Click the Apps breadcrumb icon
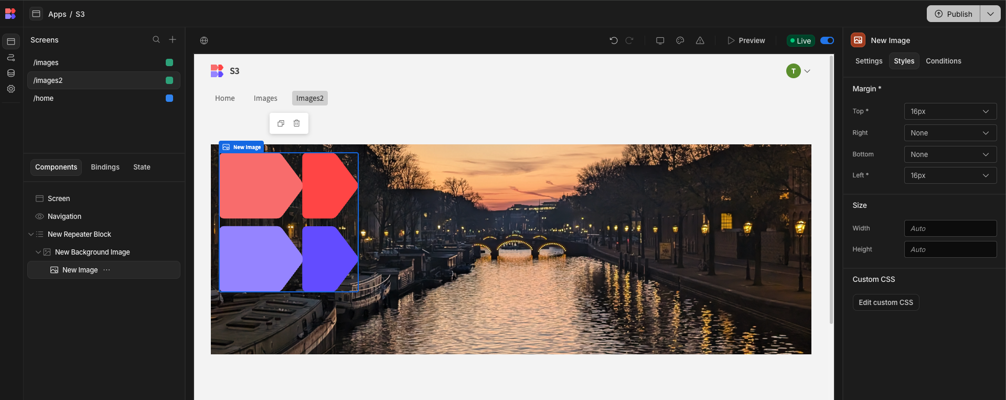 36,14
